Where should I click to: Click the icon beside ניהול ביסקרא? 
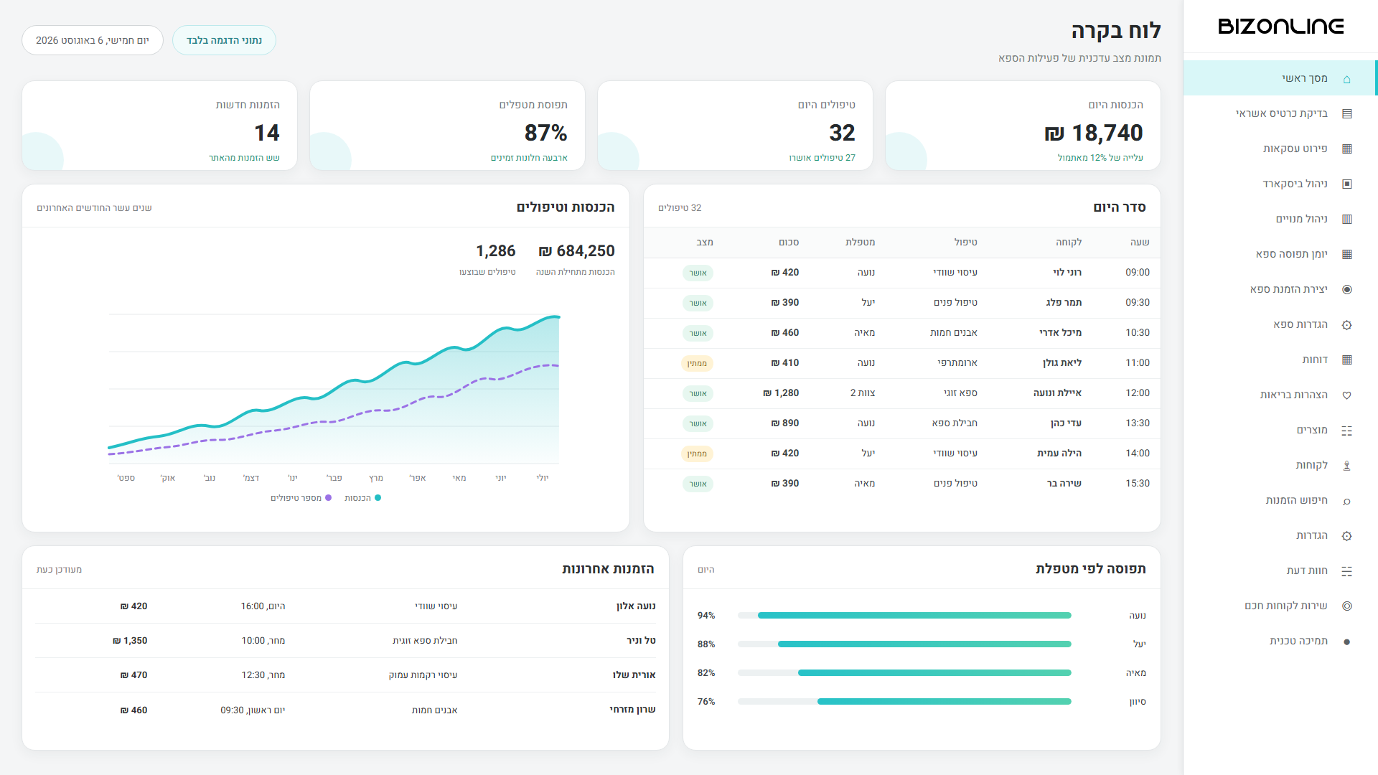click(x=1346, y=184)
